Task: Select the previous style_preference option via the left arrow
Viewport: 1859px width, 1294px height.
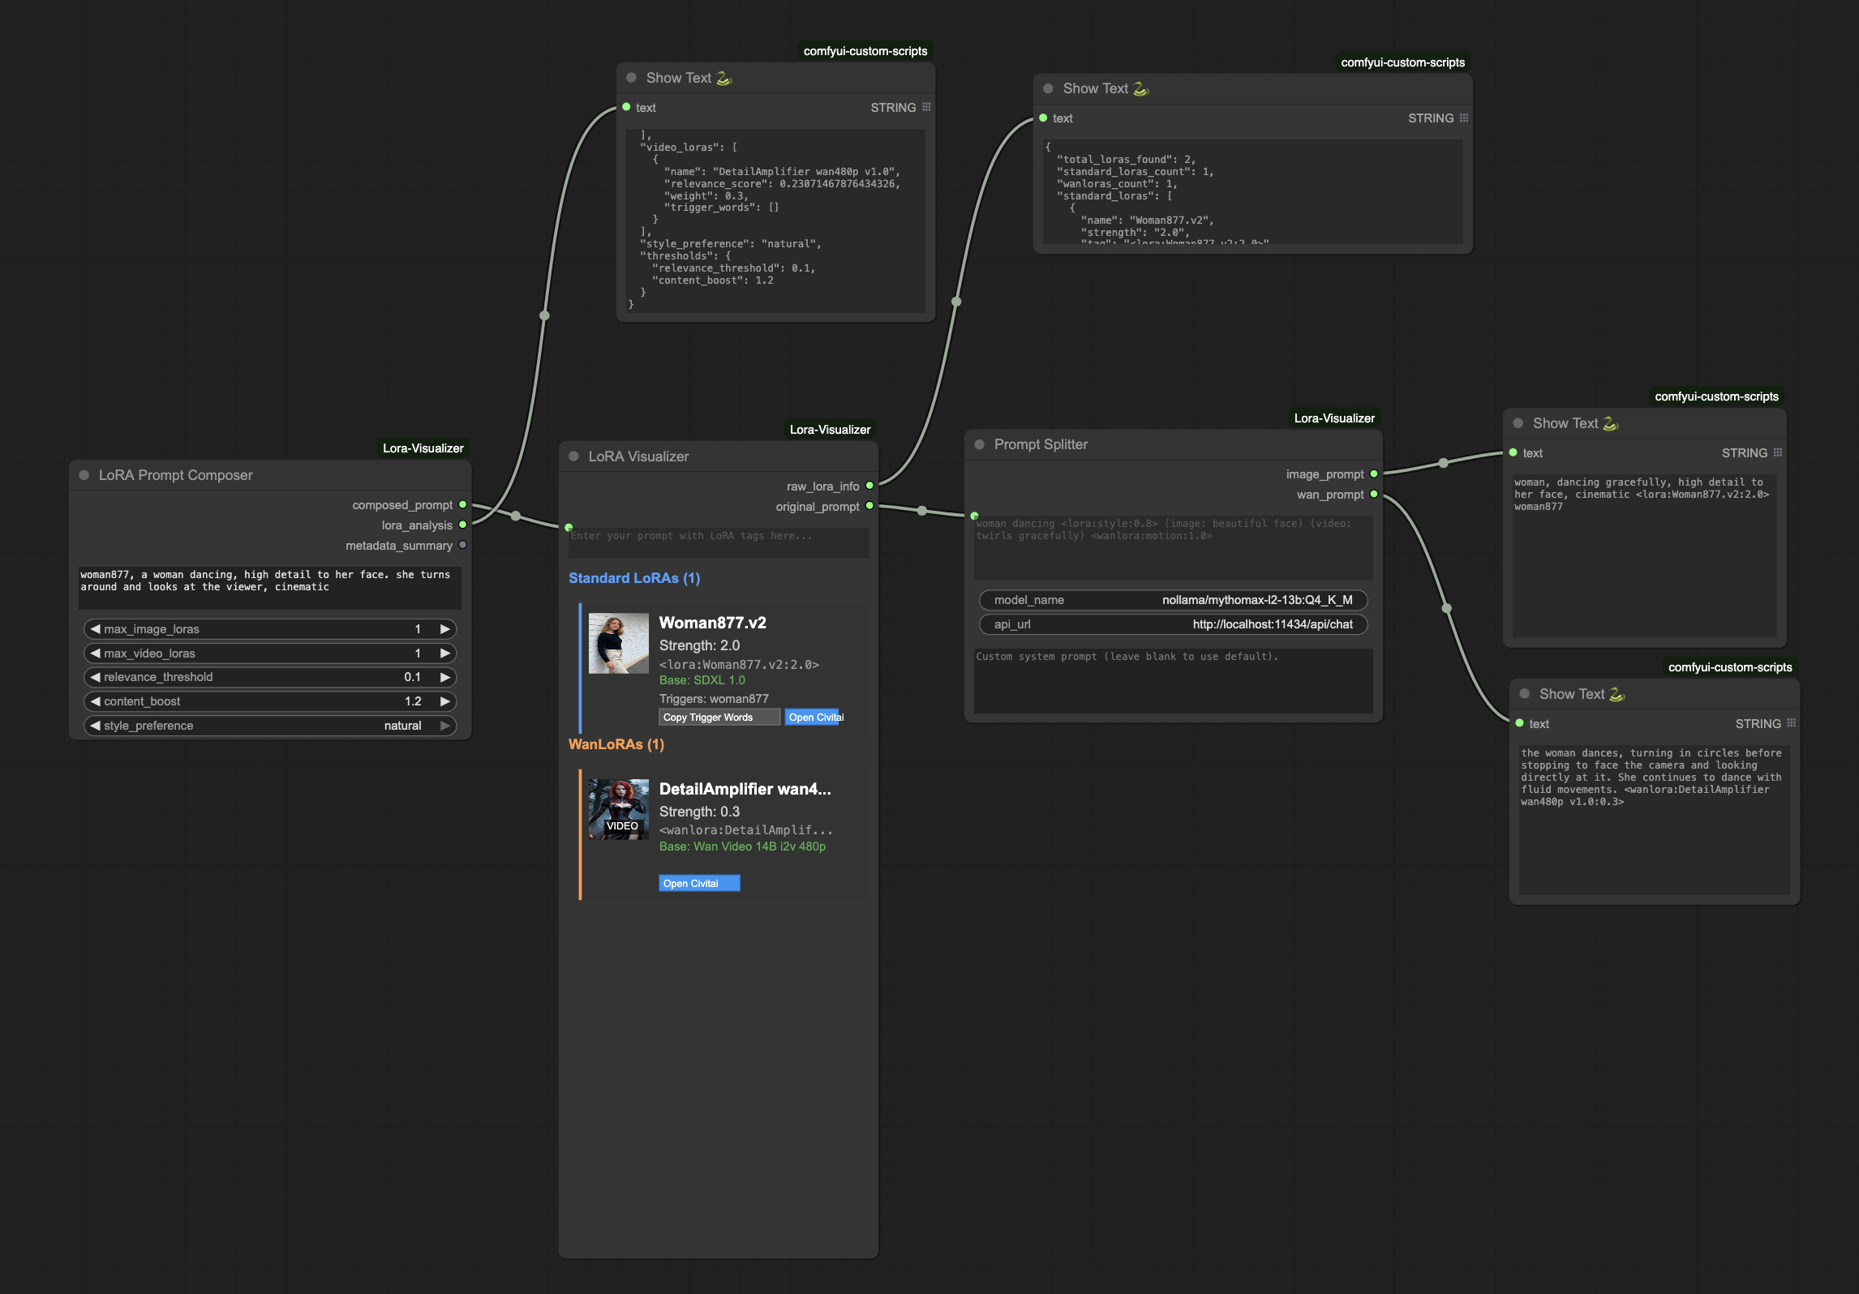Action: point(96,726)
